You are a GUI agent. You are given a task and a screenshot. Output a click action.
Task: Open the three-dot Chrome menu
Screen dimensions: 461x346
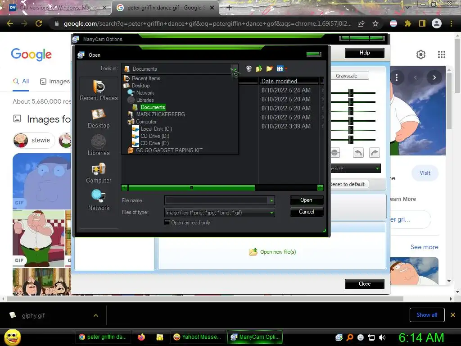[451, 23]
